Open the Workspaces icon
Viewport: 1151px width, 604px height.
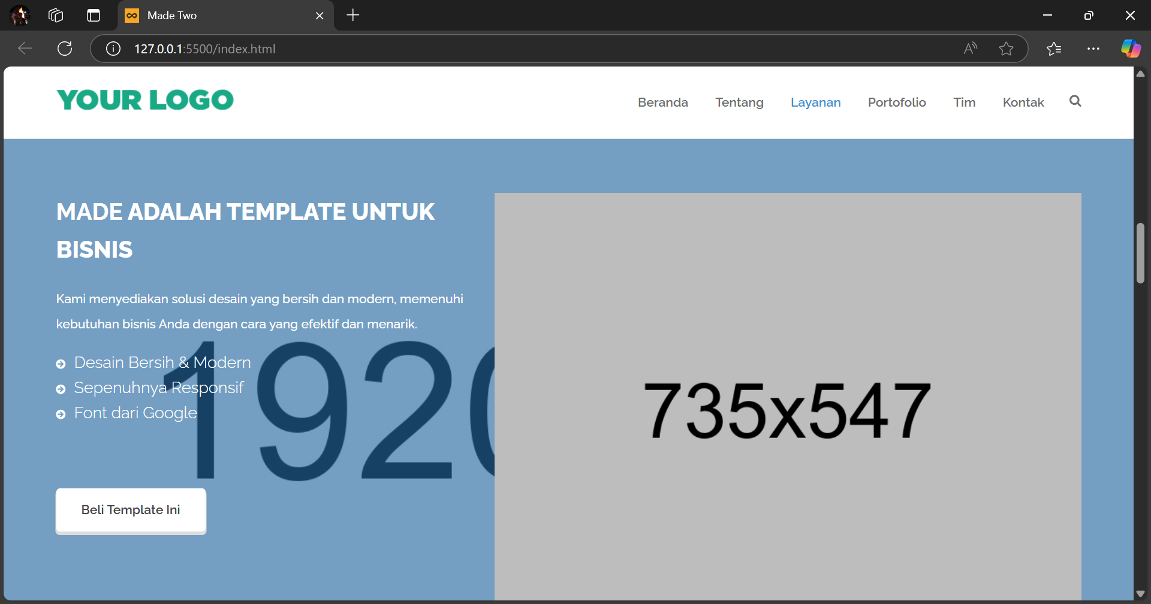click(56, 16)
